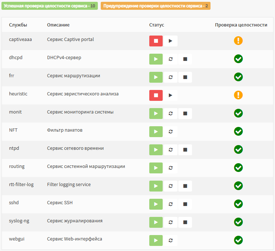Start the heuristic analysis service
This screenshot has width=275, height=251.
tap(171, 95)
